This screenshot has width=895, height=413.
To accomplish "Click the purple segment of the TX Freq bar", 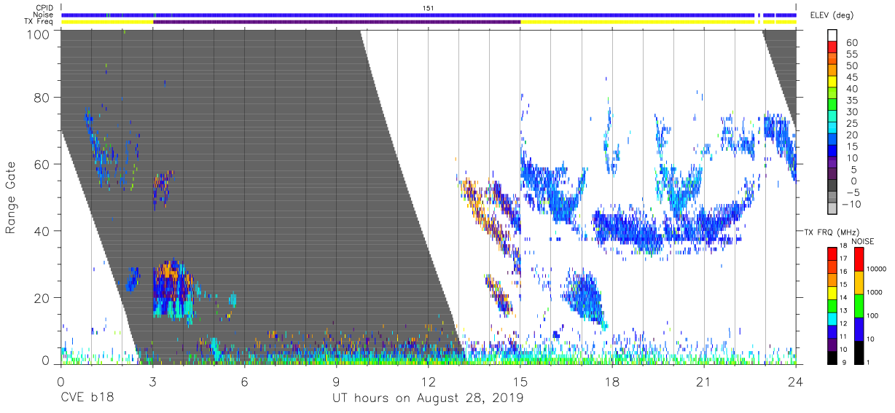I will (x=337, y=23).
